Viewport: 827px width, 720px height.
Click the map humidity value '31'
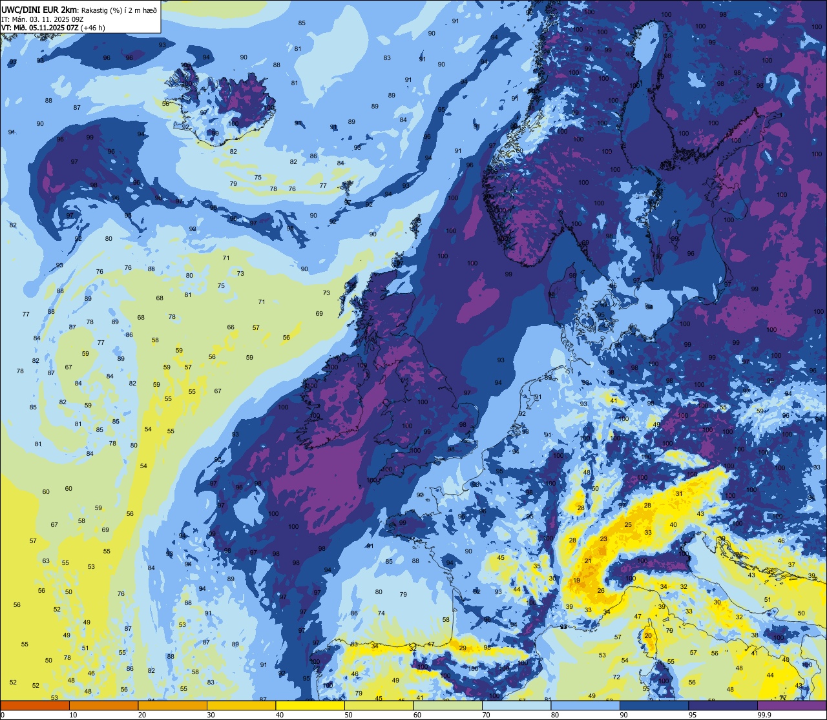pyautogui.click(x=678, y=494)
